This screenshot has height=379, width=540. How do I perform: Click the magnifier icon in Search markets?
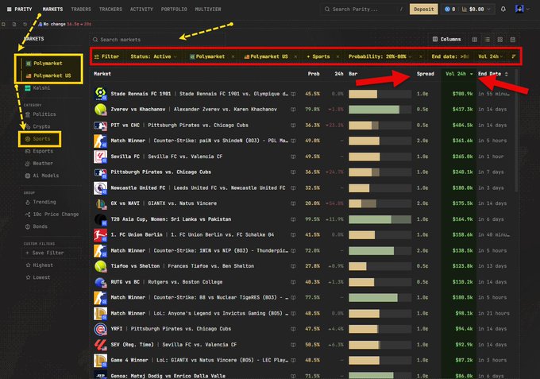95,40
